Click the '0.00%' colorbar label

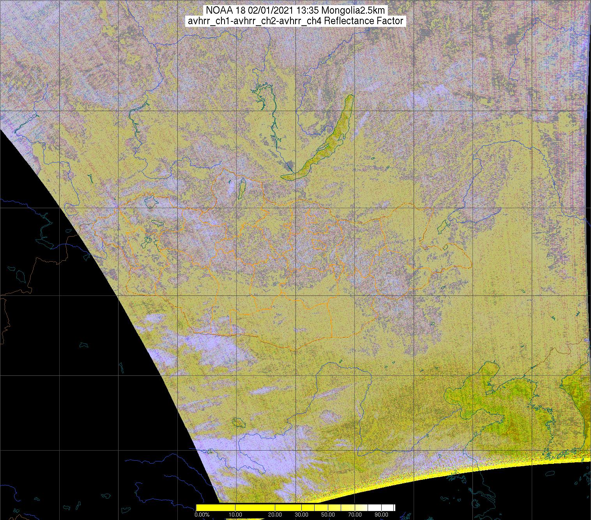[201, 515]
